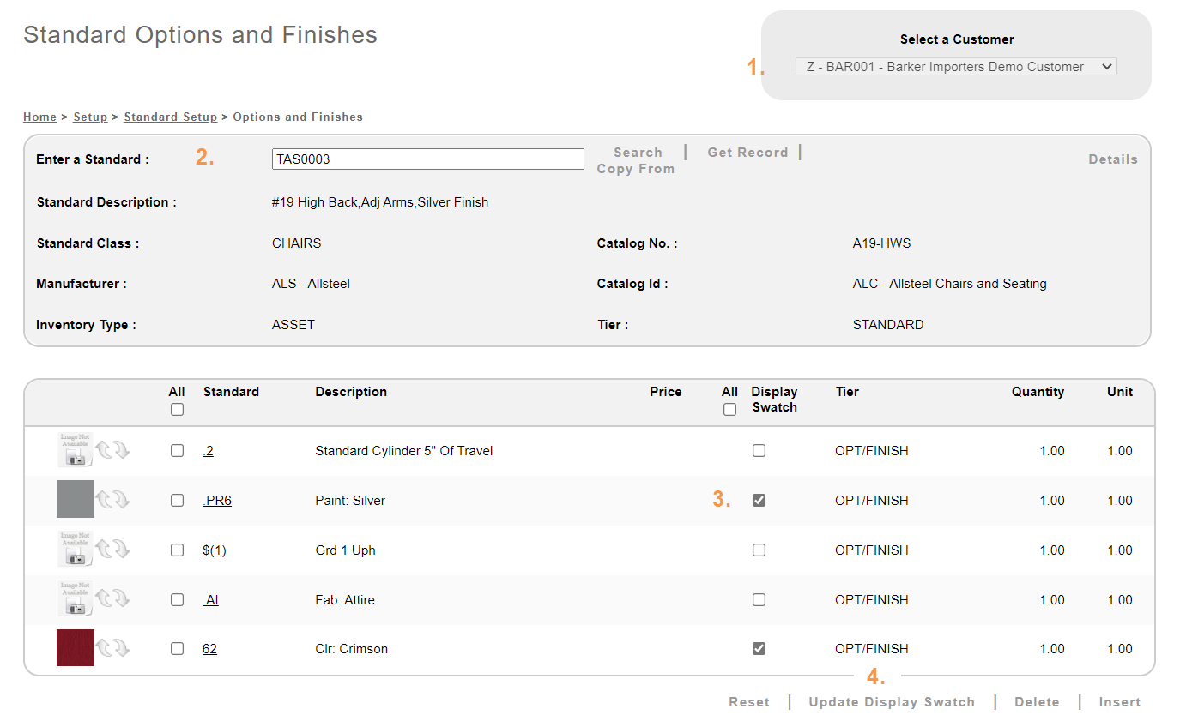The width and height of the screenshot is (1180, 721).
Task: Move the Fab: Attire row down
Action: (122, 599)
